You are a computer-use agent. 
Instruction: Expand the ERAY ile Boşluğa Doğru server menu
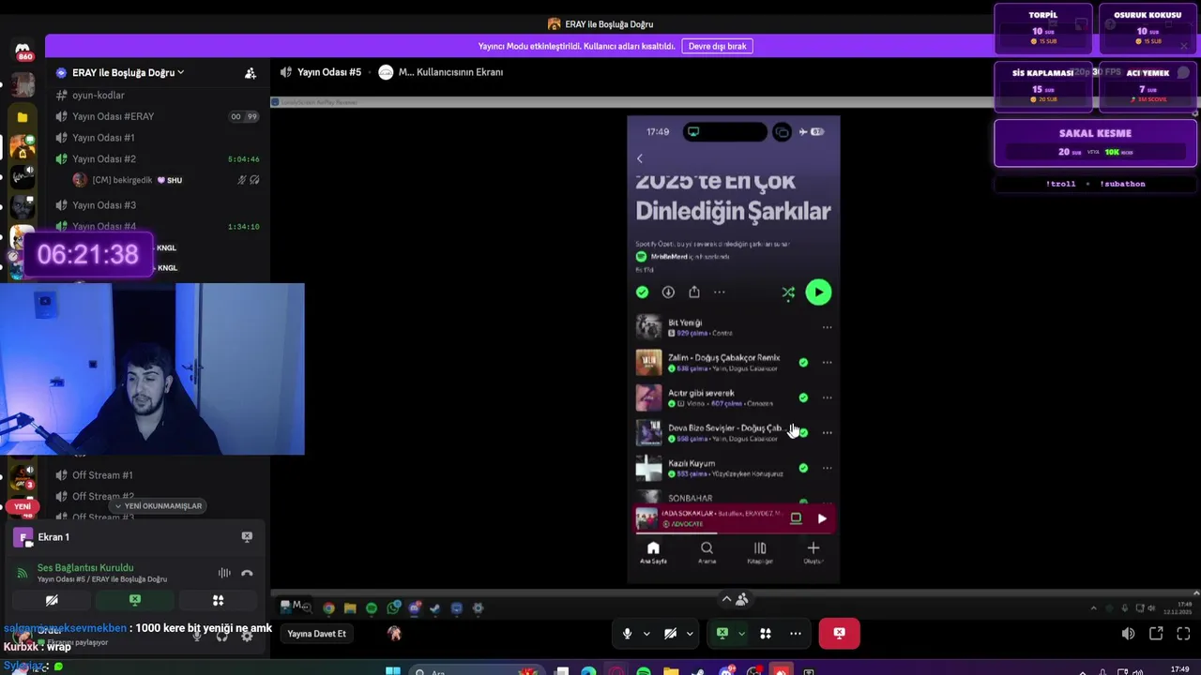pyautogui.click(x=128, y=72)
